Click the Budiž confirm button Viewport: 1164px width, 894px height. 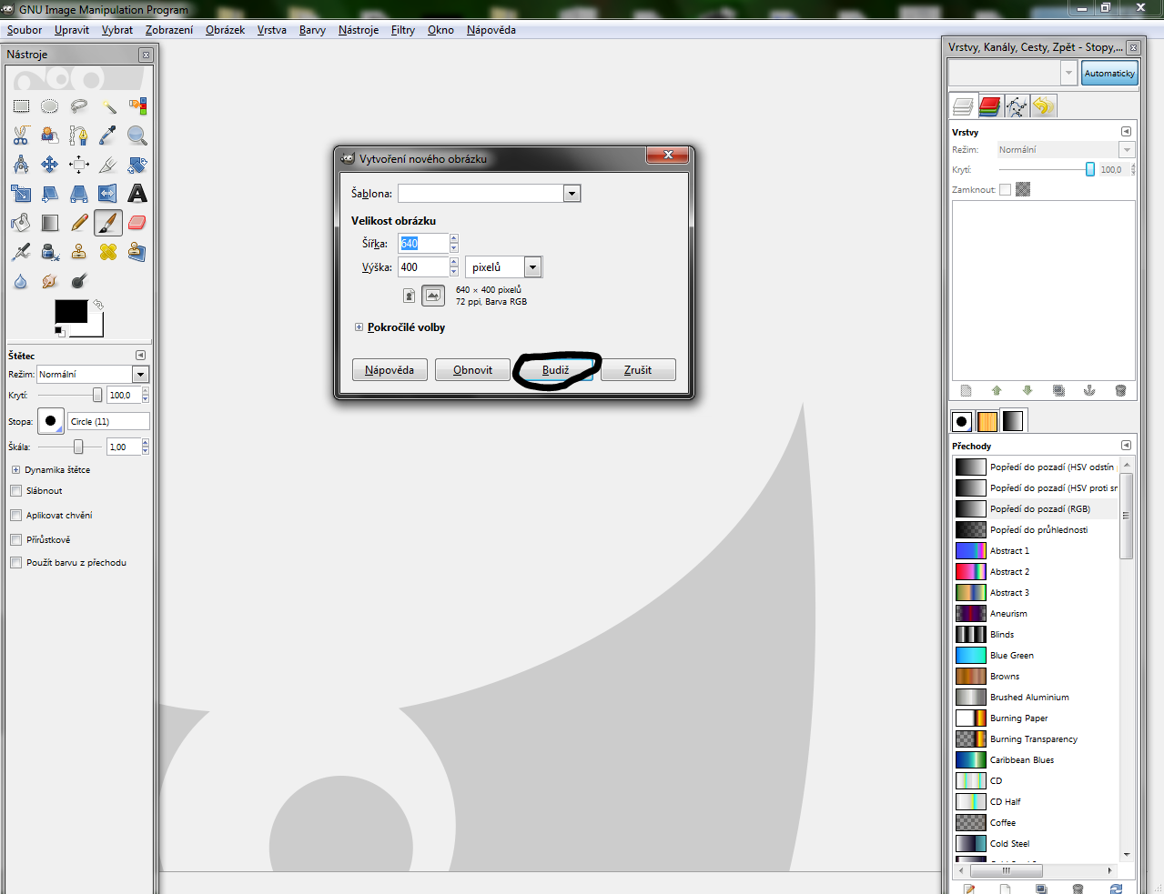point(555,370)
